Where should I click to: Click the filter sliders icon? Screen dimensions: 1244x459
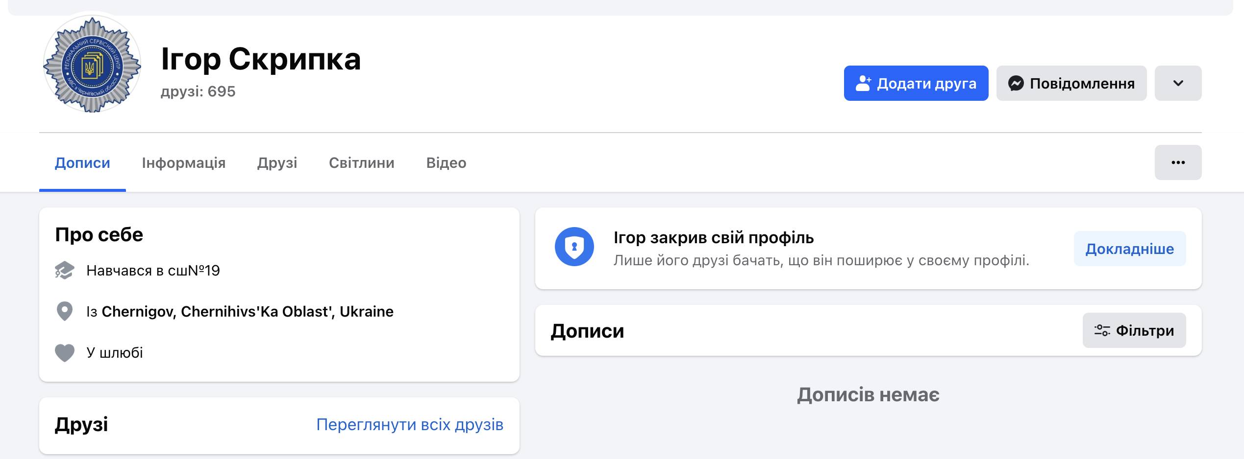click(x=1102, y=331)
